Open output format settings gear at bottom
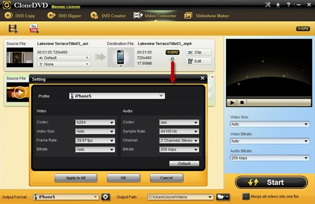The width and height of the screenshot is (315, 204). (106, 197)
